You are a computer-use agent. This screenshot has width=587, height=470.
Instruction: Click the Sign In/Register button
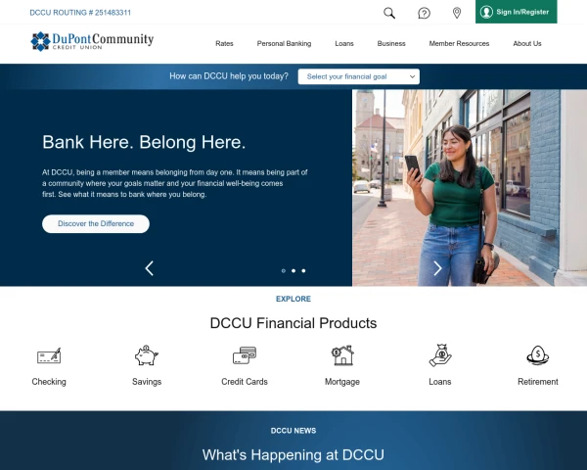pyautogui.click(x=517, y=12)
